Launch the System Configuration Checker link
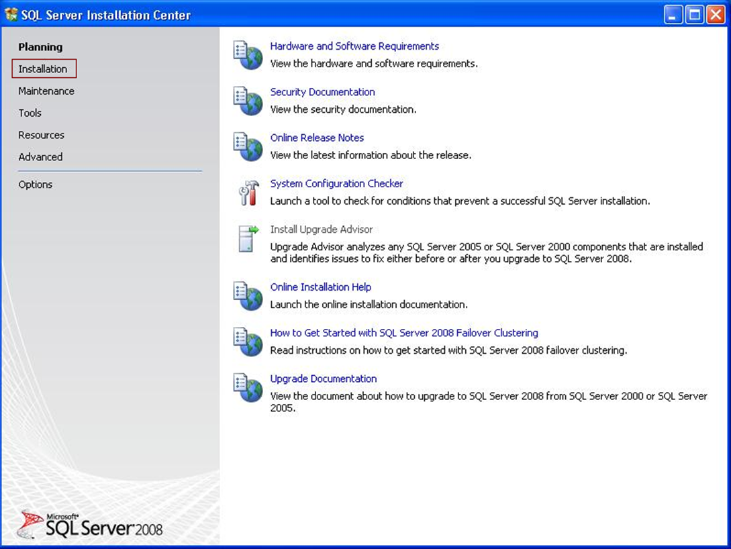Screen dimensions: 731x549 pos(336,183)
